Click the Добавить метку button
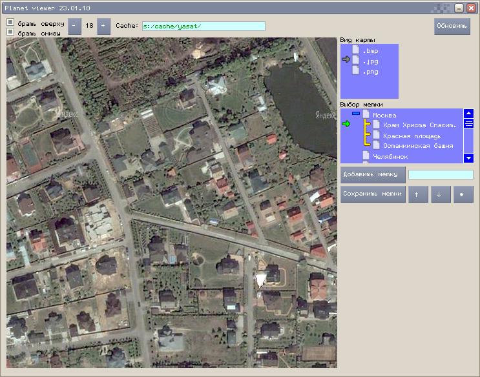480x377 pixels. pos(373,174)
